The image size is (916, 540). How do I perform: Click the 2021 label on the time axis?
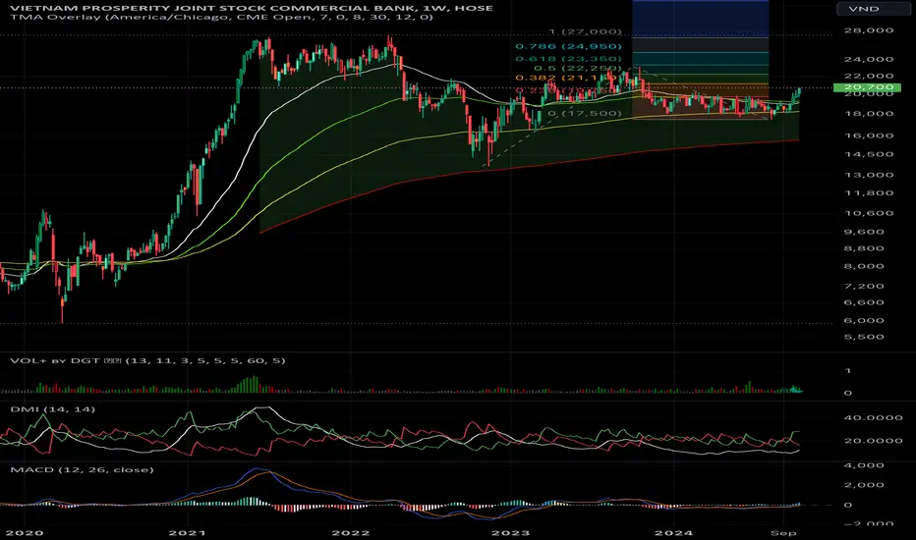187,533
